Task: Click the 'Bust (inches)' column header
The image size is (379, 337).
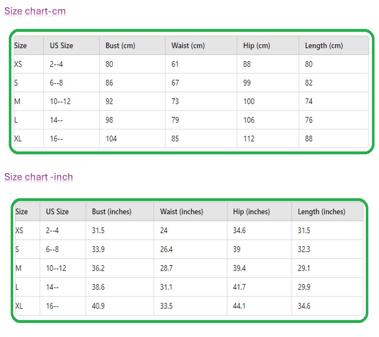Action: 112,212
